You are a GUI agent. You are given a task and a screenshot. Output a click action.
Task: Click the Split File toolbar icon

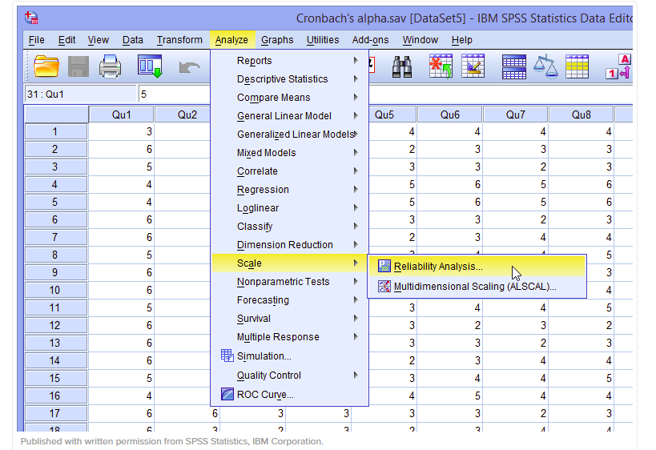coord(513,67)
